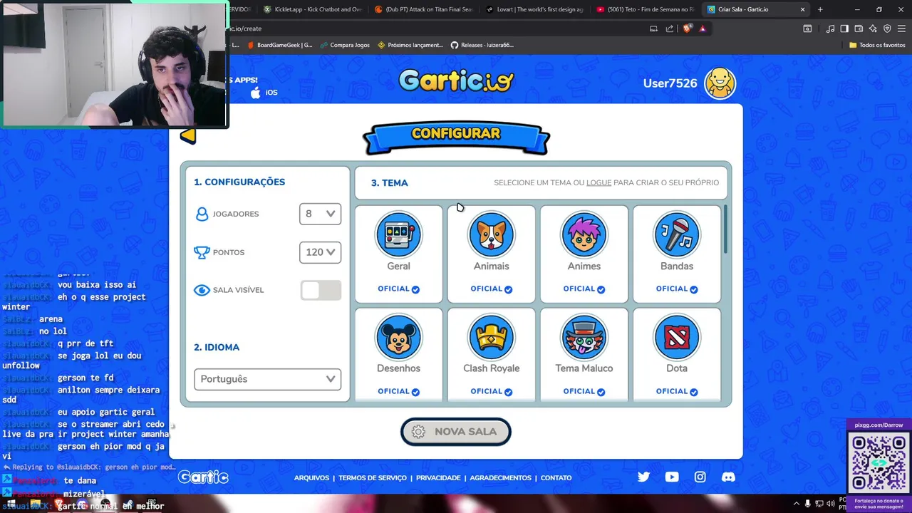Toggle the Sala Visível switch

pyautogui.click(x=321, y=290)
